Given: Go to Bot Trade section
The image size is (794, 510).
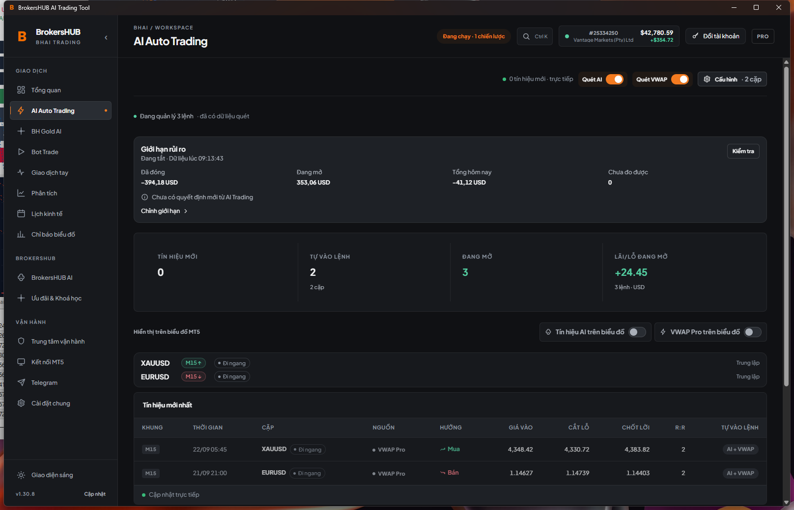Looking at the screenshot, I should (x=60, y=152).
